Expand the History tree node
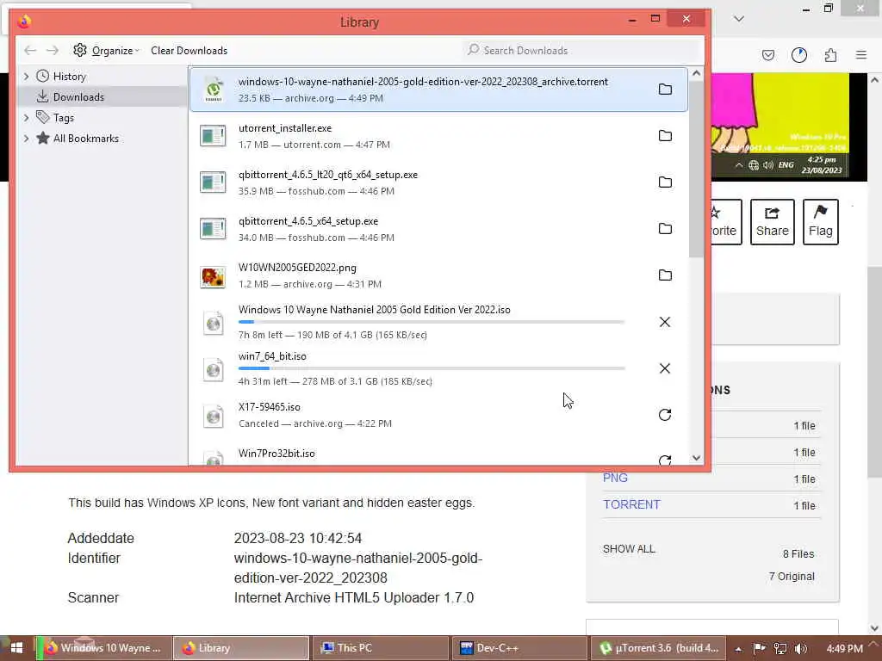The width and height of the screenshot is (882, 661). tap(26, 77)
